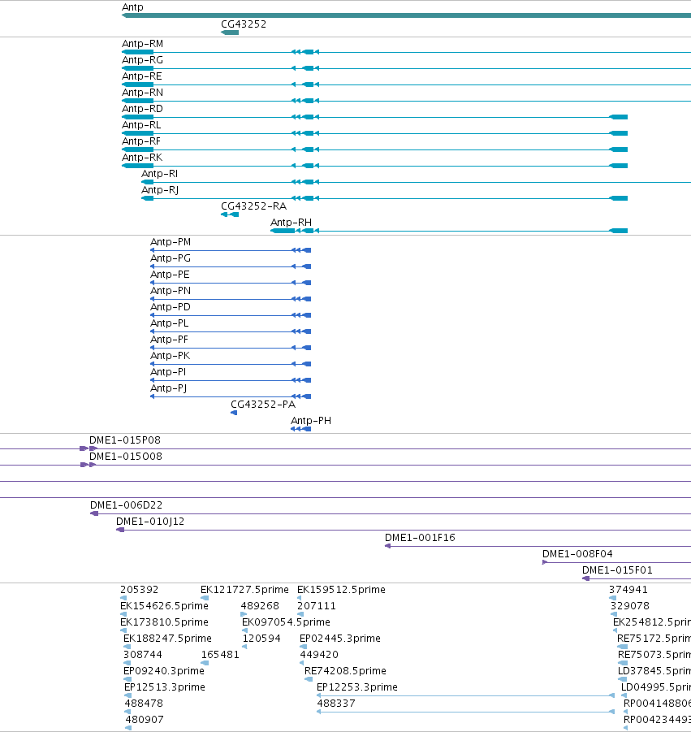Viewport: 691px width, 732px height.
Task: Click the 205392 EST label
Action: point(139,590)
